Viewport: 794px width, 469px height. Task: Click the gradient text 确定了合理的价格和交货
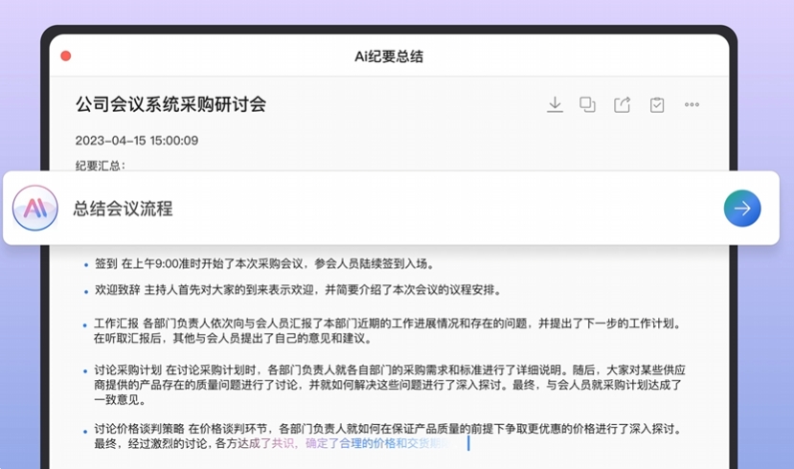[368, 444]
